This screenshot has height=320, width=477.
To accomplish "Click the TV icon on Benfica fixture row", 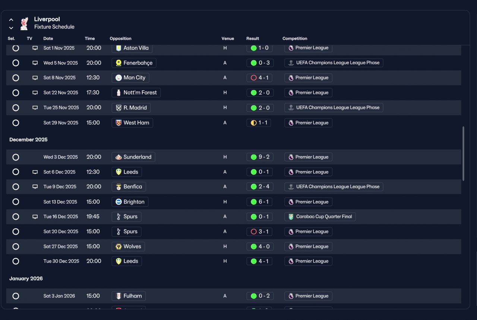I will click(x=35, y=187).
